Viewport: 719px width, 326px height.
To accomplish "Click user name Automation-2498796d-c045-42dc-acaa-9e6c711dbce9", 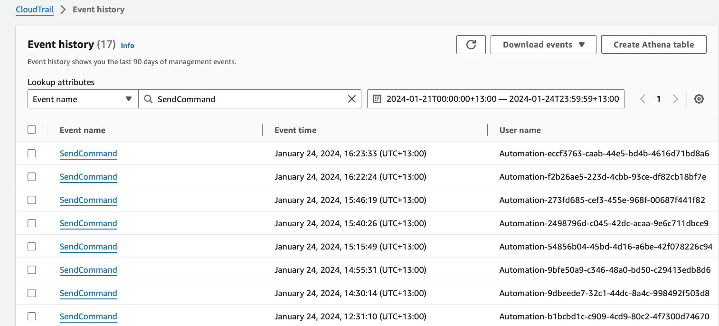I will tap(604, 223).
